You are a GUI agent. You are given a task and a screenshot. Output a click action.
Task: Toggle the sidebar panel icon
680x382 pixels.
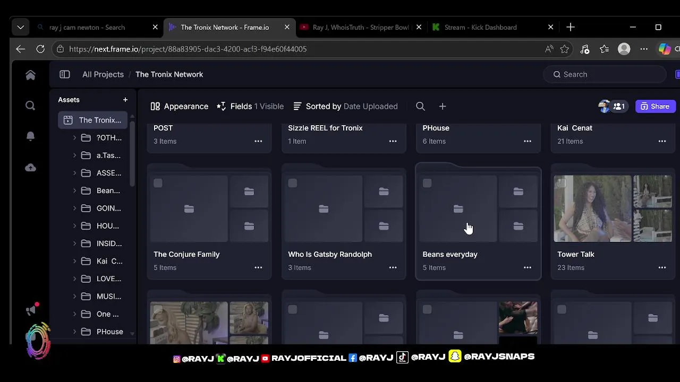pos(65,74)
